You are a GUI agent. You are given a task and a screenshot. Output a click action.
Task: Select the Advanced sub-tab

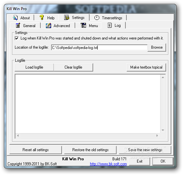tap(58, 25)
